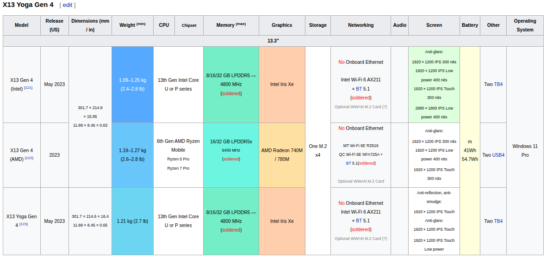
Task: Open reference [123] next to X13 Yoga Gen 4
Action: point(24,224)
